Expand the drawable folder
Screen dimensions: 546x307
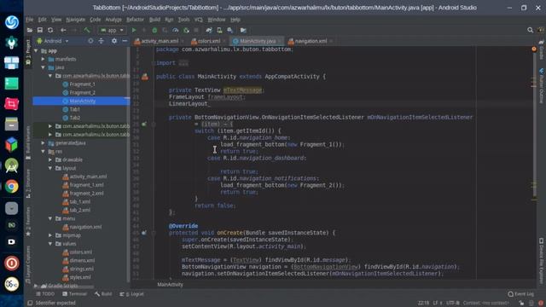pos(50,159)
